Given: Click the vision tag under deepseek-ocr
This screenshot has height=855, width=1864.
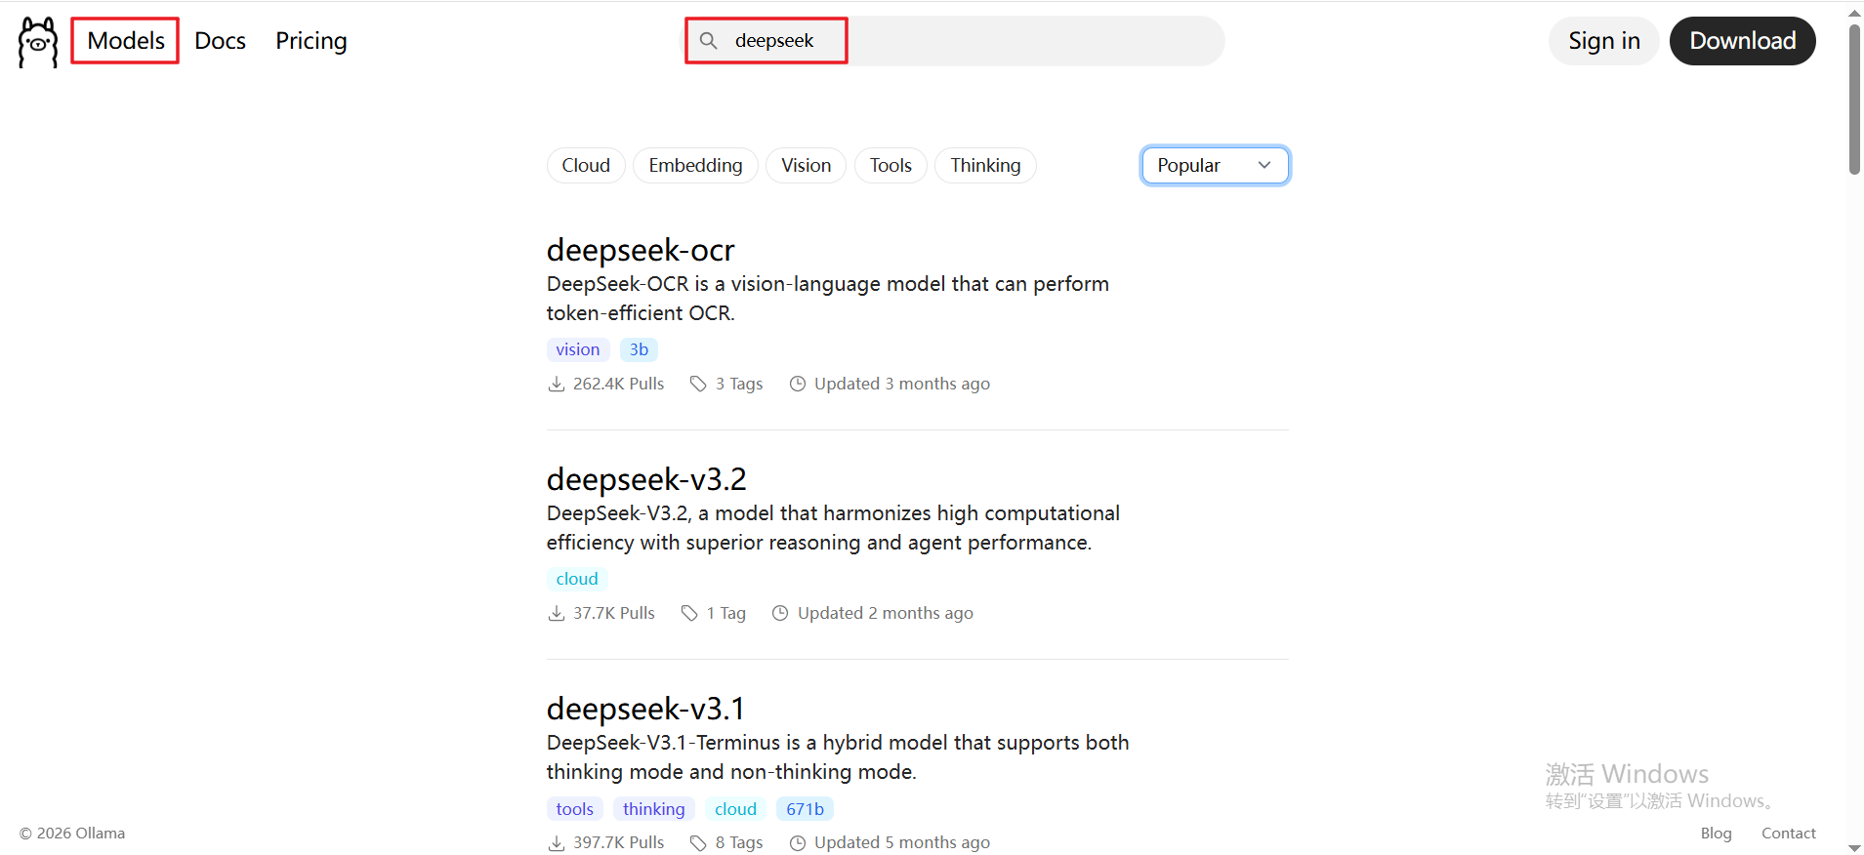Looking at the screenshot, I should click(578, 349).
